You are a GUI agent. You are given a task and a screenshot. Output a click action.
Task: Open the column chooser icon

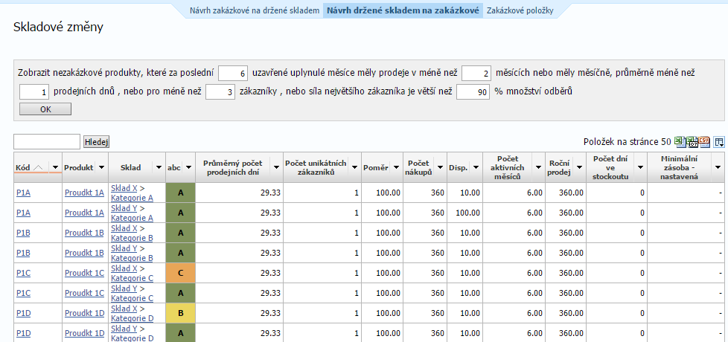(719, 142)
